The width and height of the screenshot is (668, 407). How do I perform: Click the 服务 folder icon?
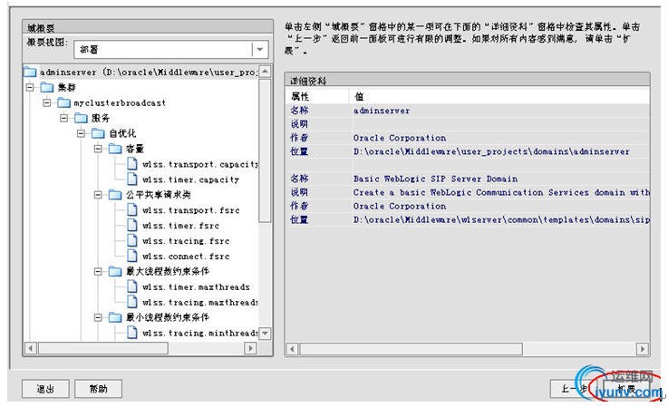(81, 118)
